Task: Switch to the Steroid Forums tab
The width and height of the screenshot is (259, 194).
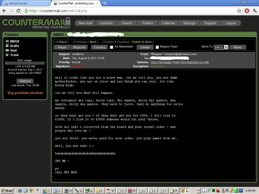Action: [x=25, y=3]
